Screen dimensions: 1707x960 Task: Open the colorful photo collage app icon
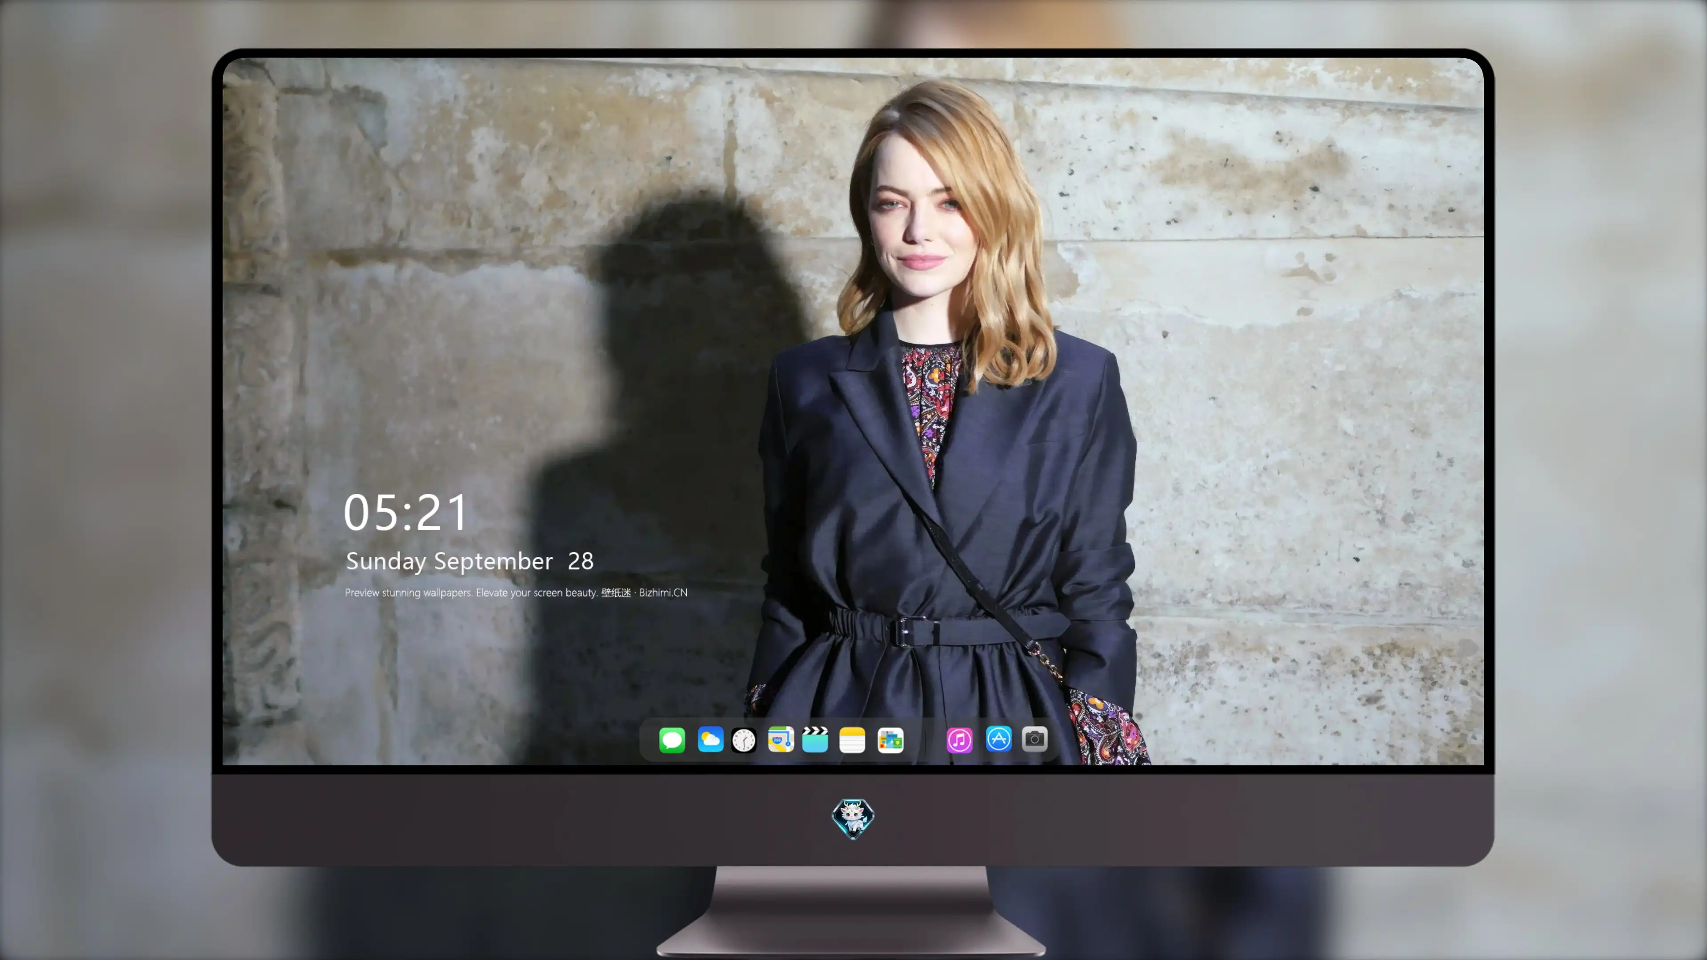point(890,740)
